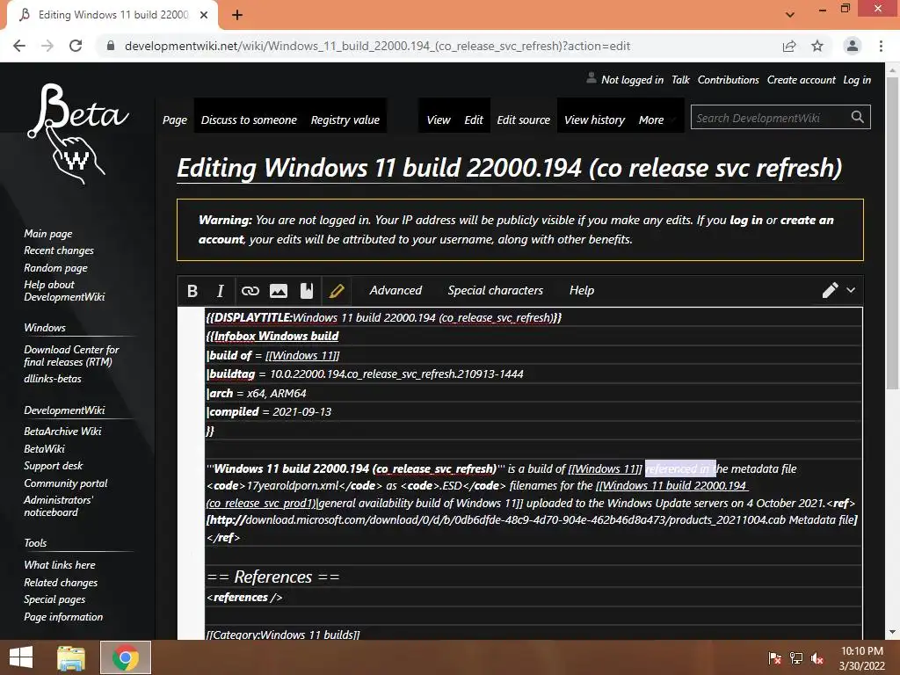Click the Chrome taskbar icon
Viewport: 900px width, 675px height.
(x=126, y=657)
